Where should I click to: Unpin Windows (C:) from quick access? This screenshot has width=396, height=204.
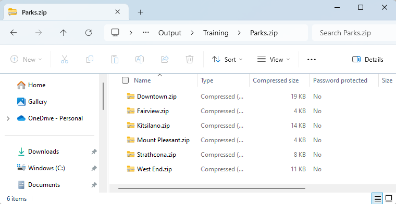click(x=94, y=168)
